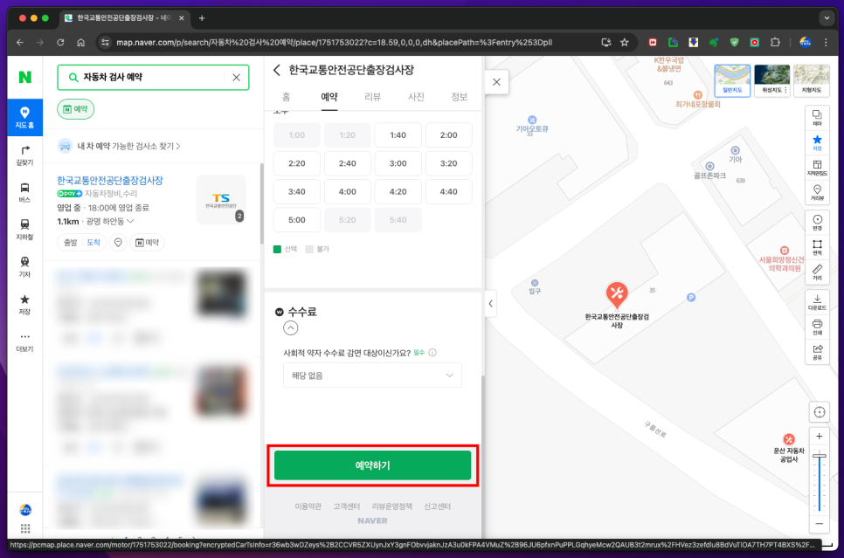Image resolution: width=844 pixels, height=558 pixels.
Task: Click the 다운로드 download map tool
Action: [817, 302]
